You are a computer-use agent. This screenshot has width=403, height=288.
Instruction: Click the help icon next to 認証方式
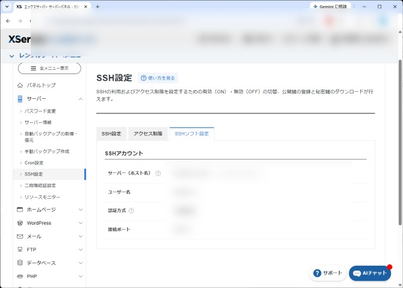pos(131,211)
